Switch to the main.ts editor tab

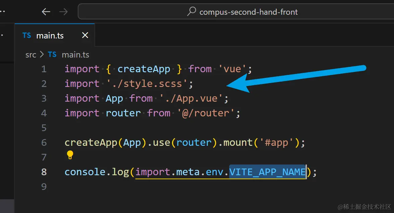[x=55, y=35]
